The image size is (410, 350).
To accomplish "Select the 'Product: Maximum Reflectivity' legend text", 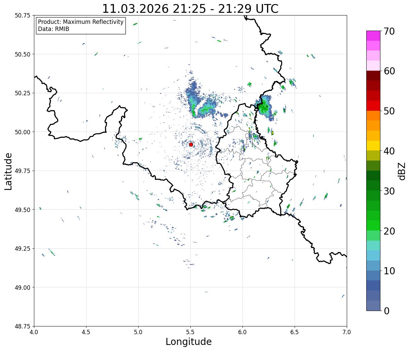I will [x=81, y=22].
